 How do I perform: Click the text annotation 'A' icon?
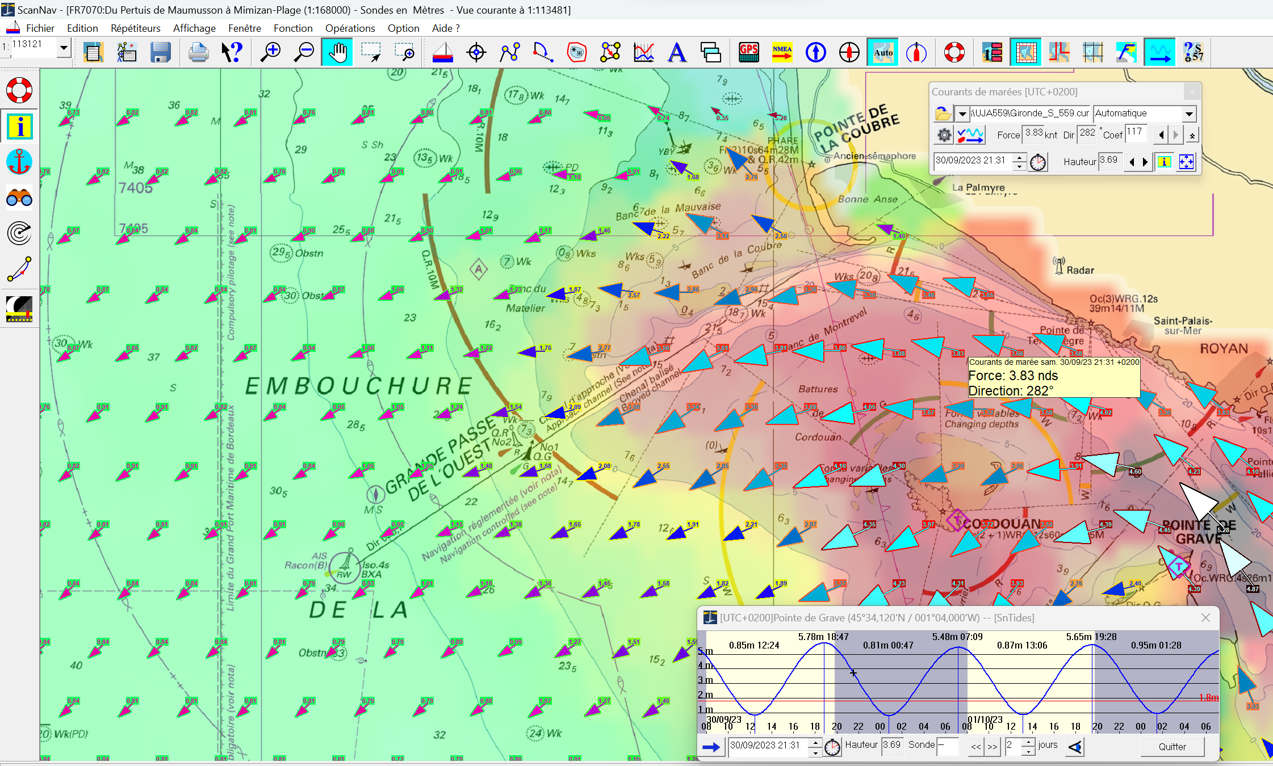(677, 52)
